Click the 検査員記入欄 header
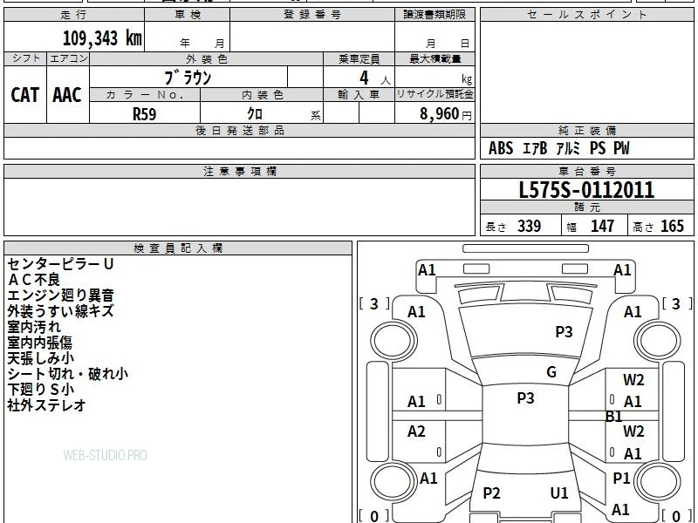The height and width of the screenshot is (523, 698). click(x=178, y=248)
